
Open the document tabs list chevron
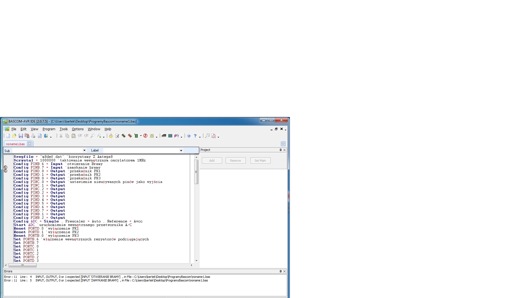(283, 144)
